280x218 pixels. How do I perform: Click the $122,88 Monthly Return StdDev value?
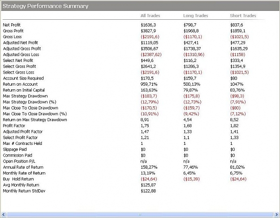(x=148, y=191)
